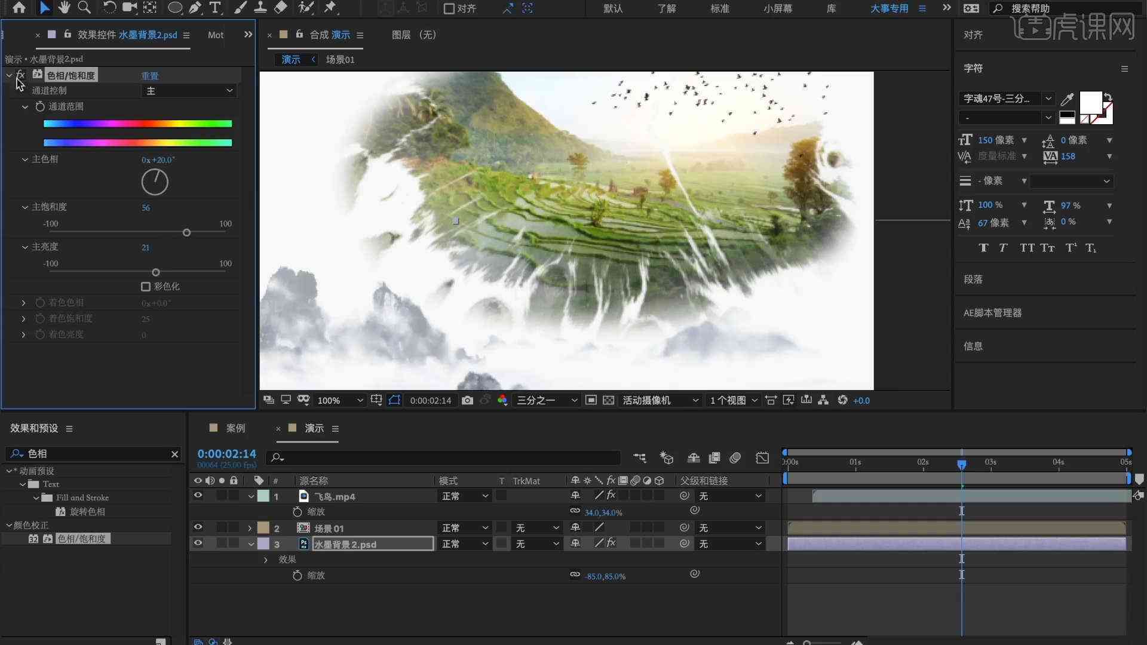Toggle mask and shape path visibility icon
The height and width of the screenshot is (645, 1147).
(394, 400)
